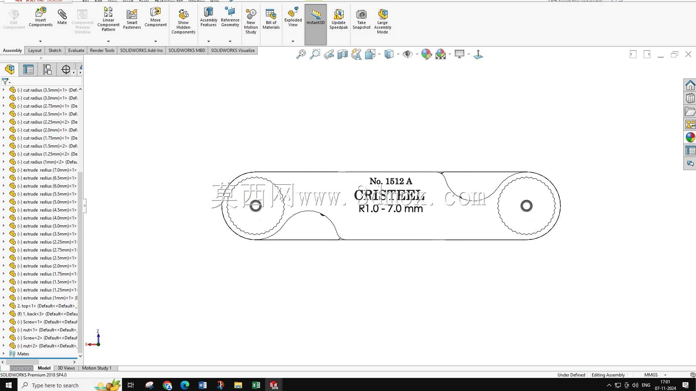Click the Insert Components tool
Screen dimensions: 696x391
(x=41, y=17)
